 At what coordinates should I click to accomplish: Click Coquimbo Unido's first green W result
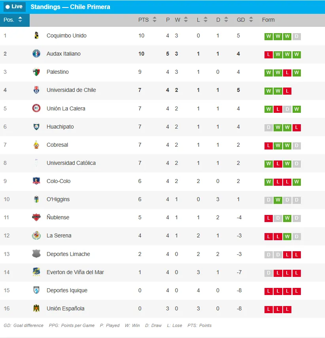[x=268, y=36]
